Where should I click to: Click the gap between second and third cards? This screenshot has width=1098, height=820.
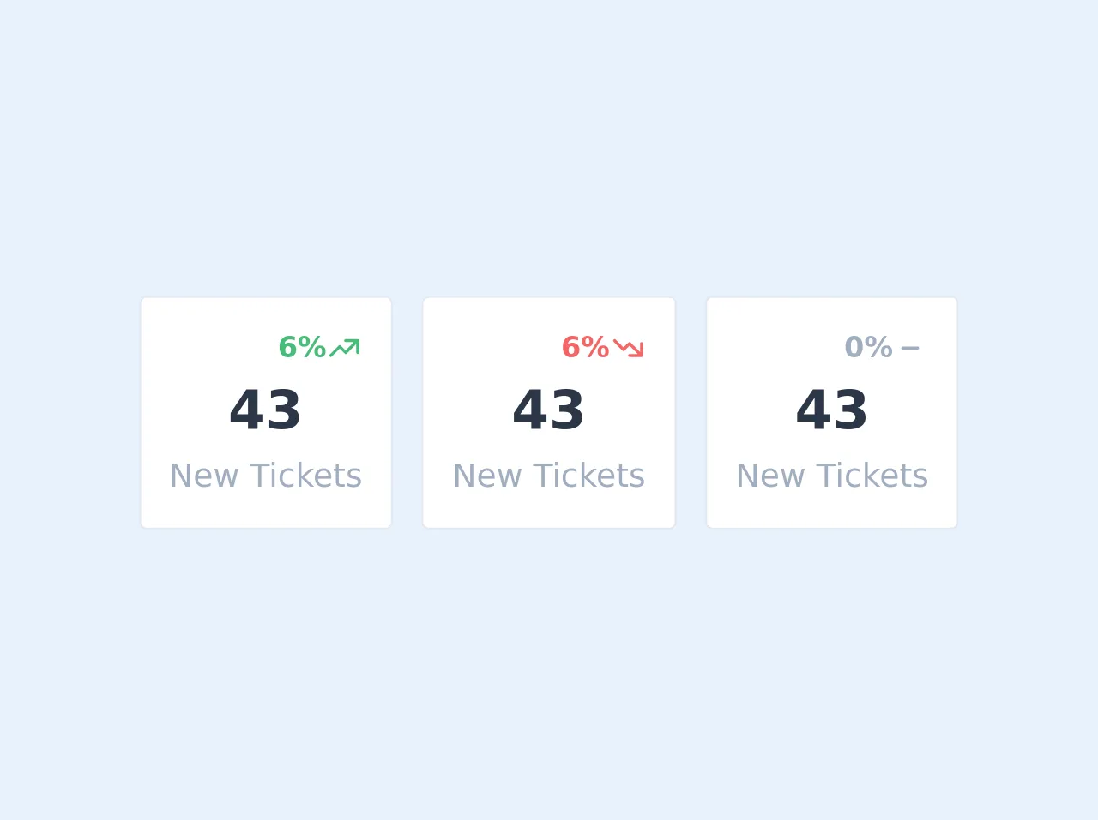point(691,412)
